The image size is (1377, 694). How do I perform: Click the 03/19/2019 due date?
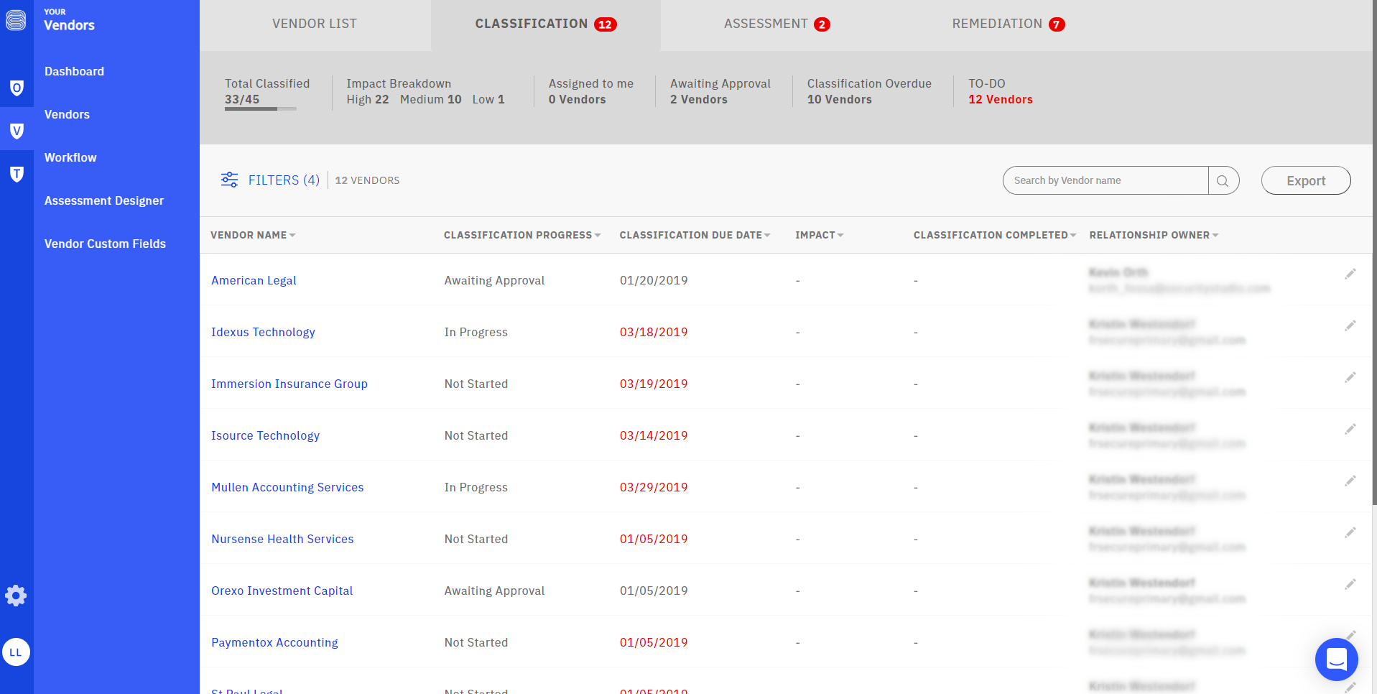pyautogui.click(x=654, y=384)
